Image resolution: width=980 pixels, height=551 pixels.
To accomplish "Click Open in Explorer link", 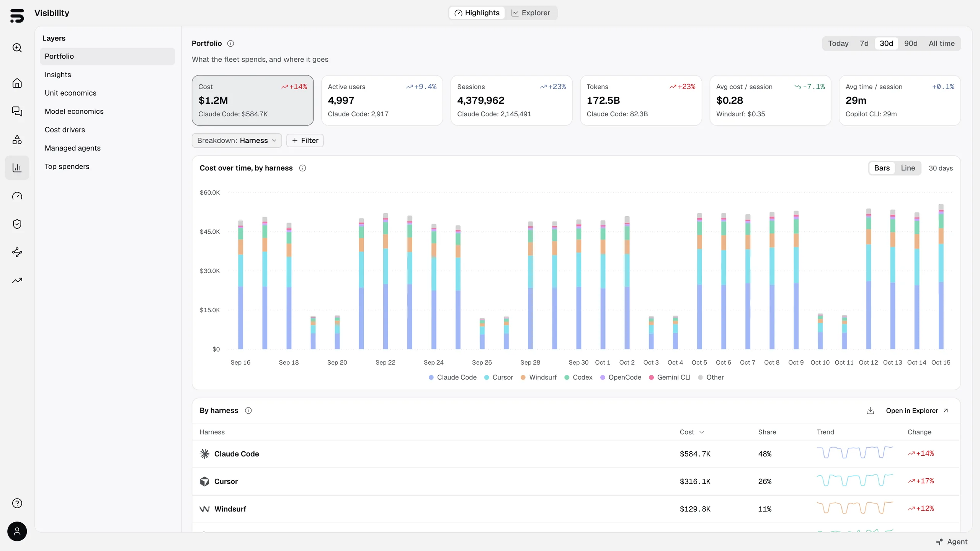I will 916,411.
